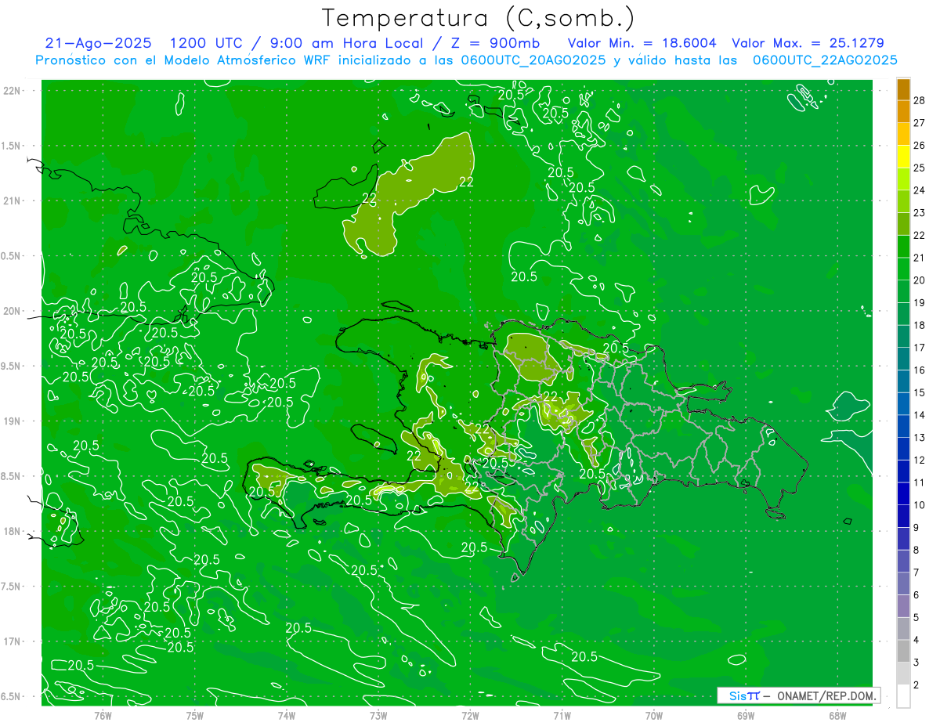The width and height of the screenshot is (940, 726).
Task: Click the '2' value on the color scale
Action: point(916,685)
